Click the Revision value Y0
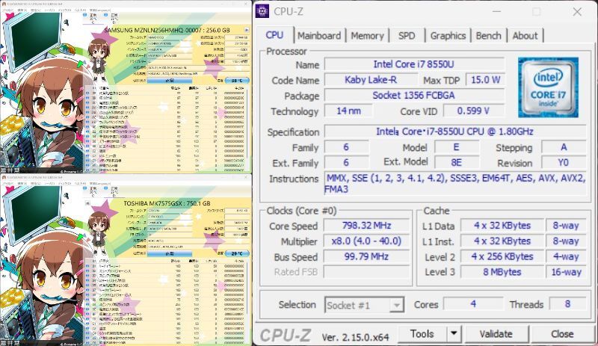This screenshot has height=346, width=598. point(564,163)
